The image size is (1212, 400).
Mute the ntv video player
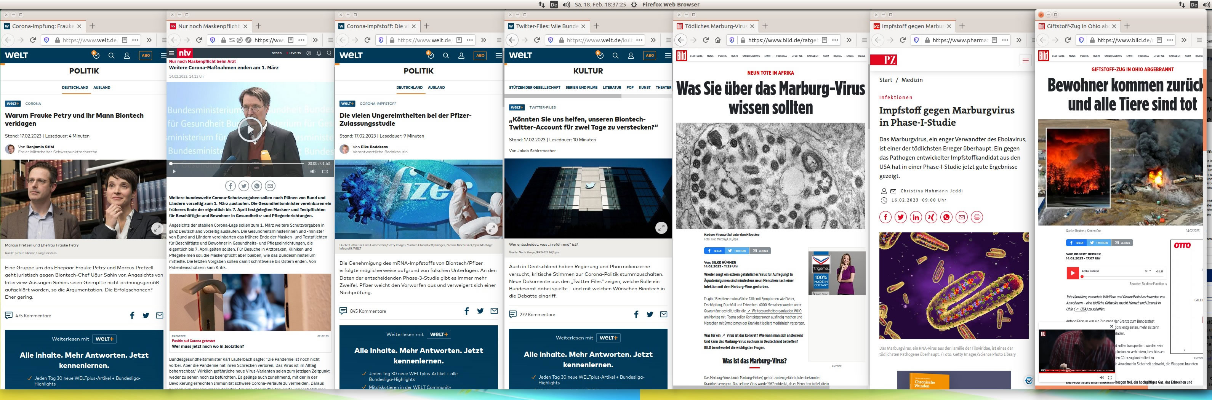tap(312, 171)
